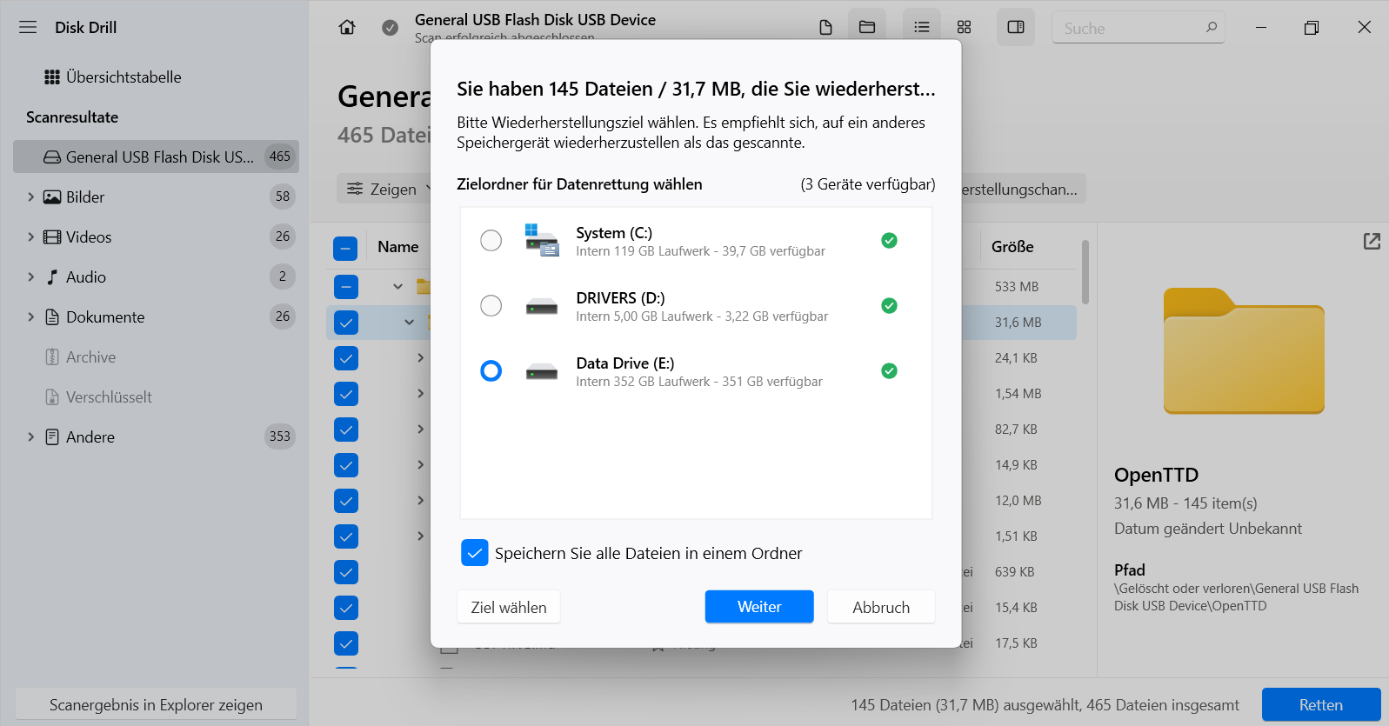The height and width of the screenshot is (726, 1389).
Task: Select grid thumbnails view mode
Action: tap(964, 27)
